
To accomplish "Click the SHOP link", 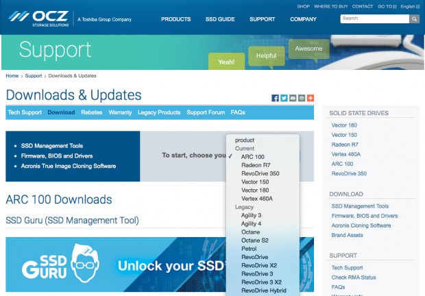I will pyautogui.click(x=303, y=6).
